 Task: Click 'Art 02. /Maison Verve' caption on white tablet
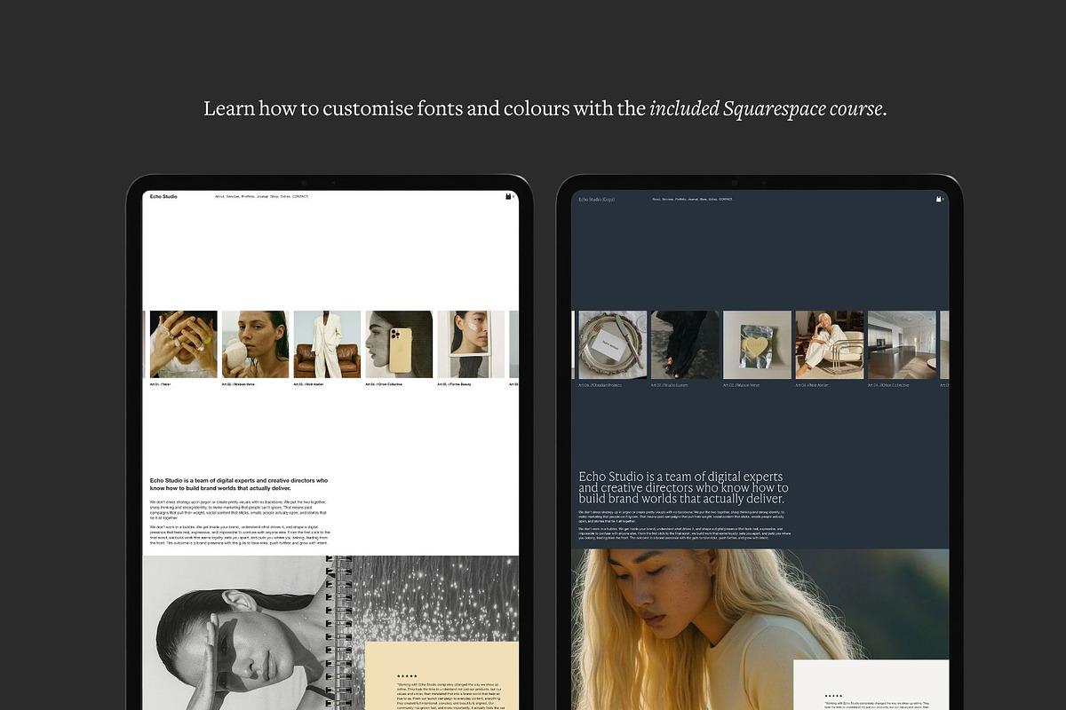(x=238, y=384)
